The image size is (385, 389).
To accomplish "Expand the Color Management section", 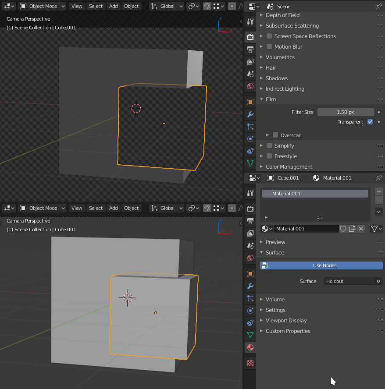I will coord(289,166).
